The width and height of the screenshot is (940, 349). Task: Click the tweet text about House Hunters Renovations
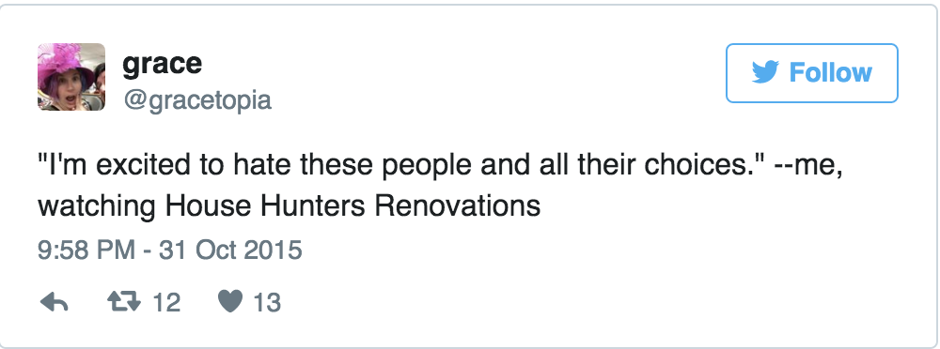pyautogui.click(x=440, y=185)
